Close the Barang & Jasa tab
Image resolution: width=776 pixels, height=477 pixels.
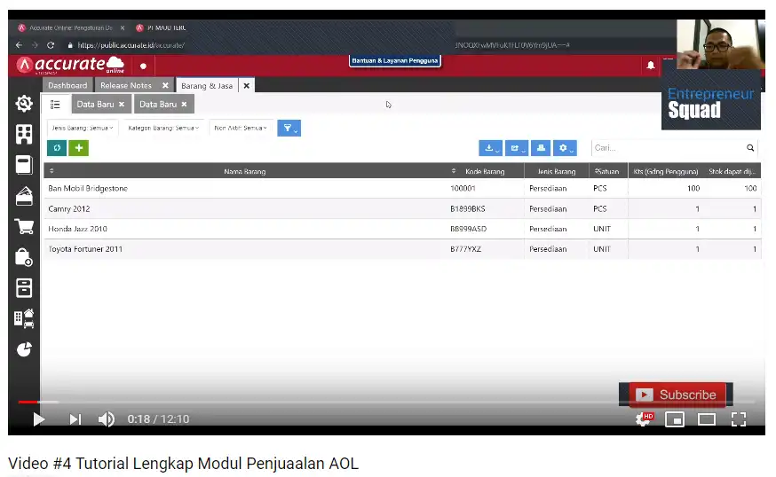click(x=247, y=85)
